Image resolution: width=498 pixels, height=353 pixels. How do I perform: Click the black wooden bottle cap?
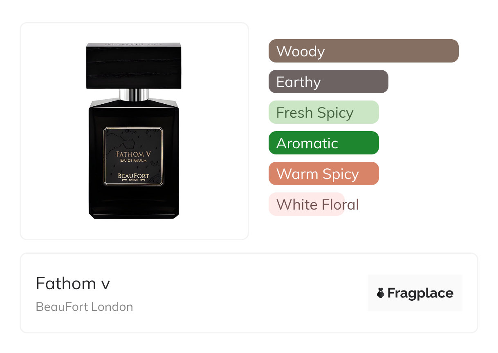pyautogui.click(x=134, y=66)
